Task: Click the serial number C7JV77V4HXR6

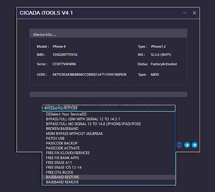Action: click(x=64, y=64)
